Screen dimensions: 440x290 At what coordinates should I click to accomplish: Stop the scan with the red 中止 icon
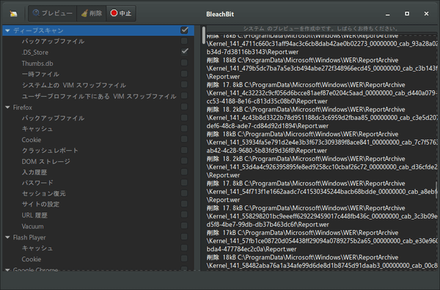point(114,13)
